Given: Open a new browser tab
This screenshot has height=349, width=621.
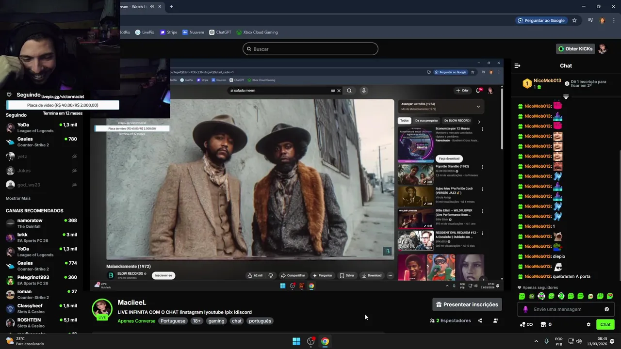Looking at the screenshot, I should [x=171, y=7].
